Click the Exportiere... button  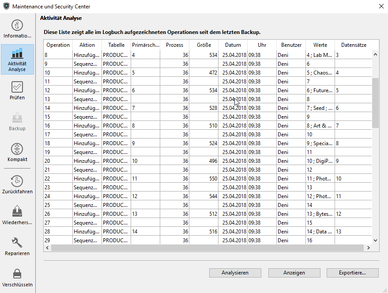[x=352, y=273]
